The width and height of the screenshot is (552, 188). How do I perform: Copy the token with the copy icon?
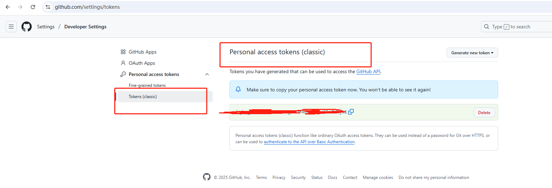tap(351, 112)
